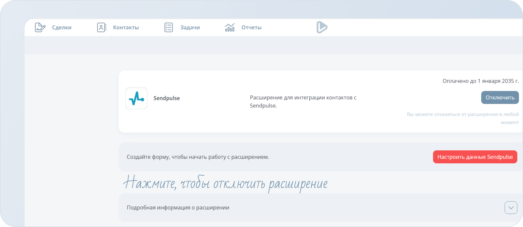523x227 pixels.
Task: Click the Сделки deals icon
Action: pyautogui.click(x=40, y=27)
